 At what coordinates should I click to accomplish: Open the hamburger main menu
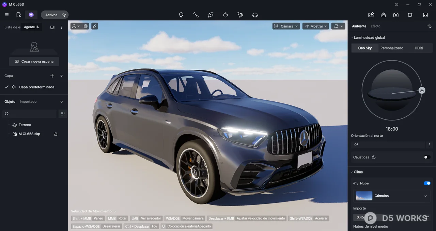tap(7, 15)
